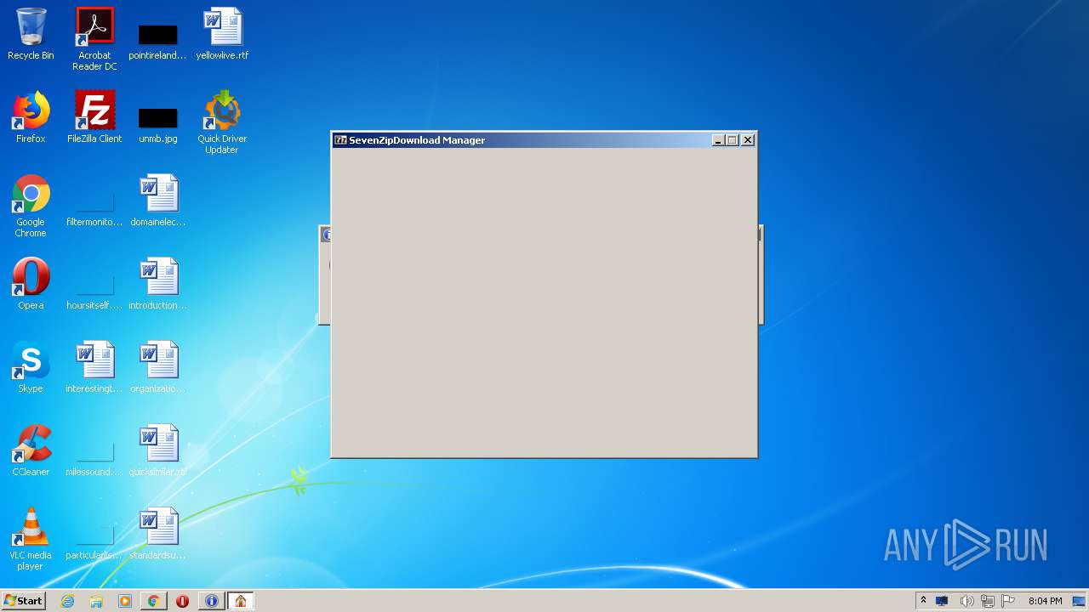1089x612 pixels.
Task: Open the network tray icon
Action: point(988,601)
